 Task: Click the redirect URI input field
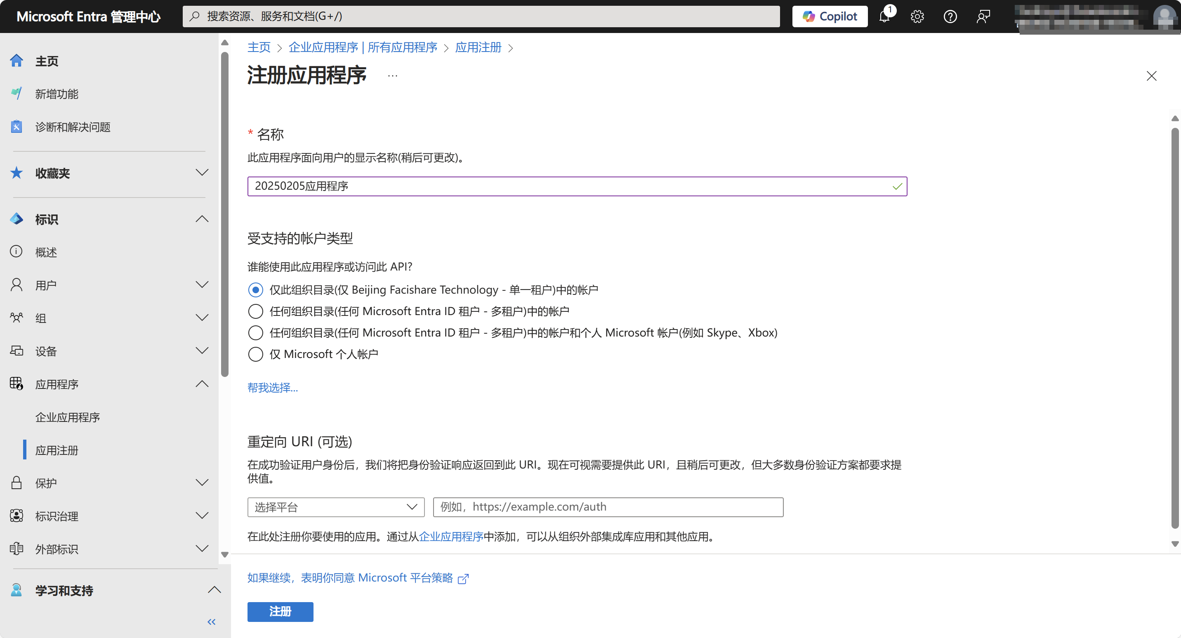tap(608, 507)
